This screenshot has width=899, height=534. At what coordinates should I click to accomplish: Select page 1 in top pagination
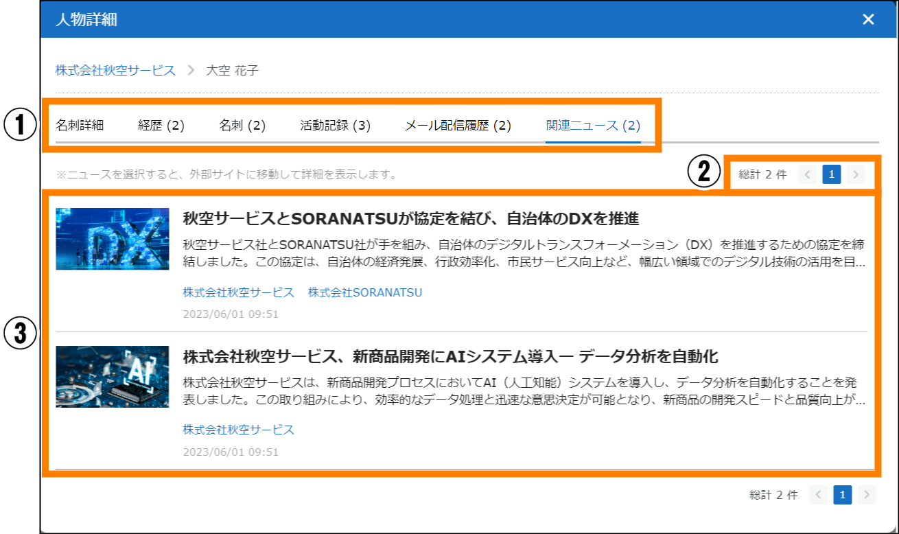click(x=831, y=175)
